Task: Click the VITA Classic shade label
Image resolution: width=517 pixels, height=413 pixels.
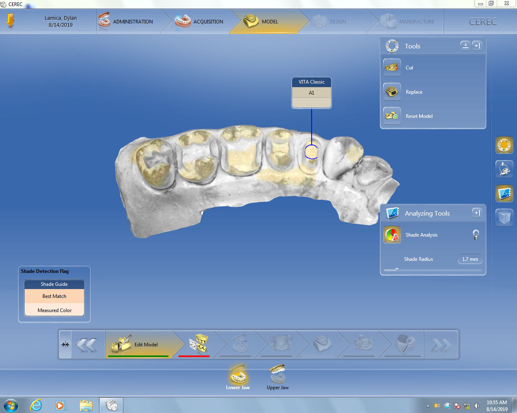Action: [312, 82]
